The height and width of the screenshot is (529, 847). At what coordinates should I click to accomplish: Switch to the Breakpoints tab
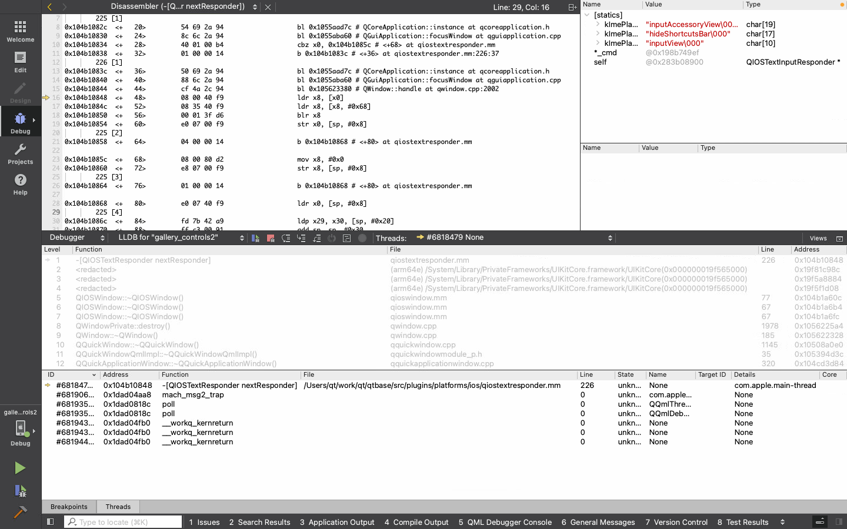[69, 507]
